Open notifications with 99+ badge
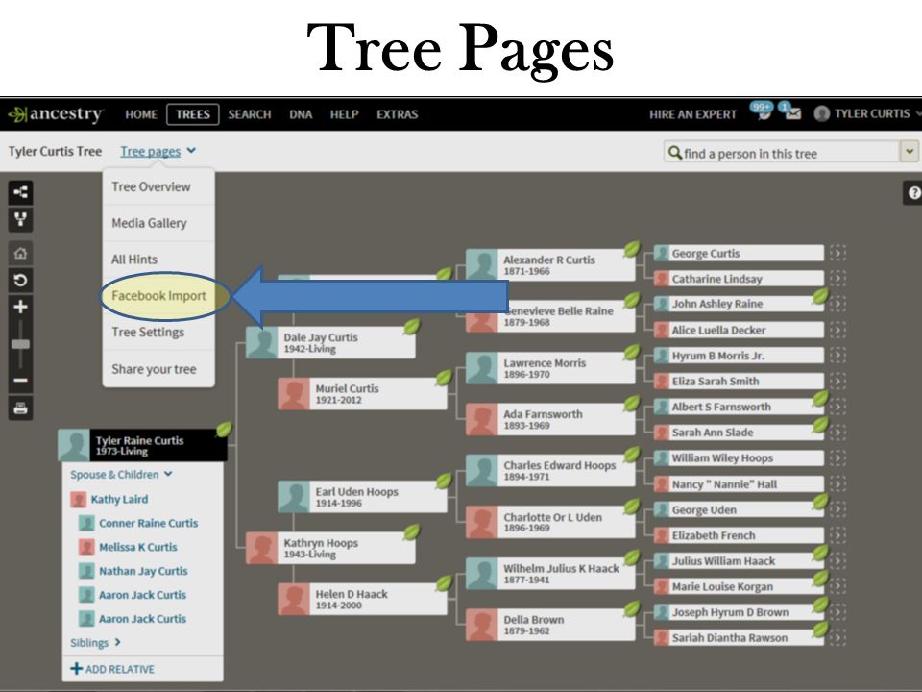 tap(762, 111)
